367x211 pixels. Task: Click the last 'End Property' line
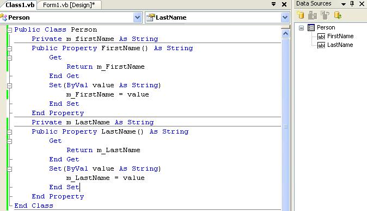point(58,196)
